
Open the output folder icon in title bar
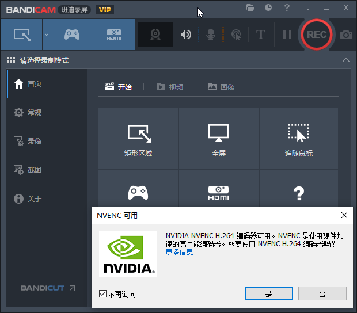click(x=250, y=7)
